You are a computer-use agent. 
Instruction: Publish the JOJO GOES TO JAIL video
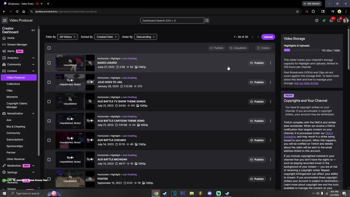click(x=257, y=82)
